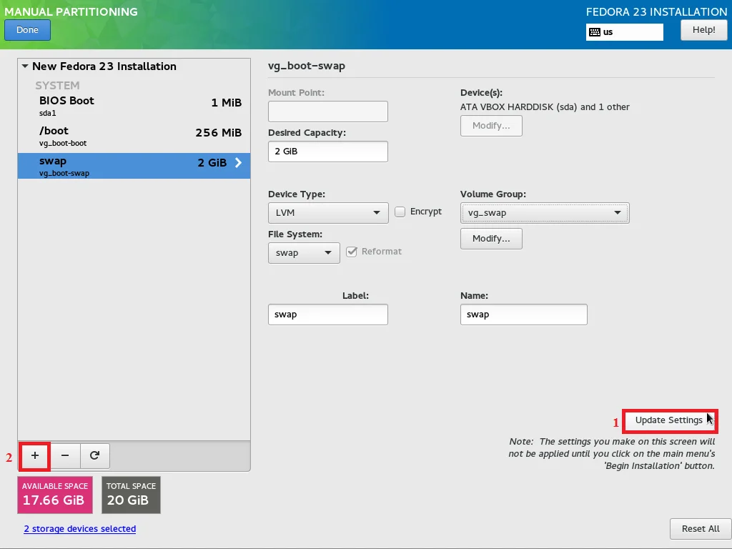
Task: Click the minus icon to remove partition
Action: click(x=65, y=455)
